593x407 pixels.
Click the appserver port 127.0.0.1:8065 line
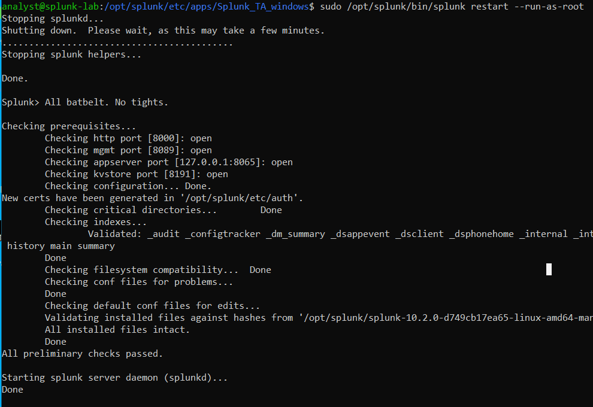[x=168, y=162]
